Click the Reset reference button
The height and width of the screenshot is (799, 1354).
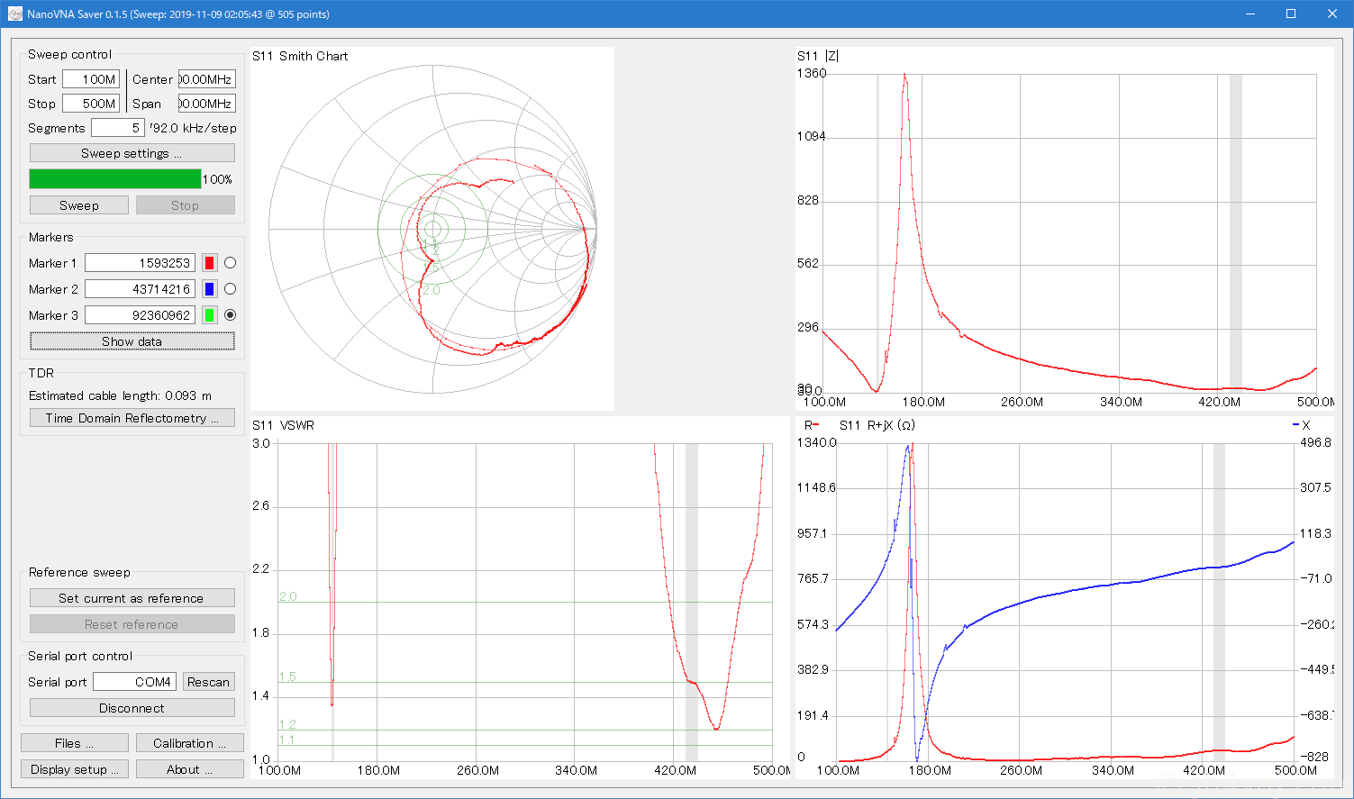(132, 624)
